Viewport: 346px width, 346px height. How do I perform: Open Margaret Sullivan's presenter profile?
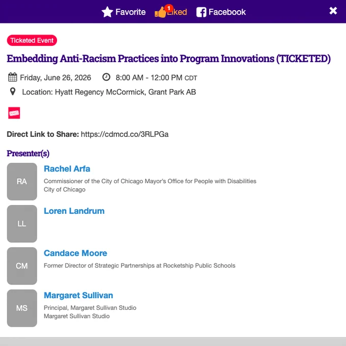pos(78,295)
